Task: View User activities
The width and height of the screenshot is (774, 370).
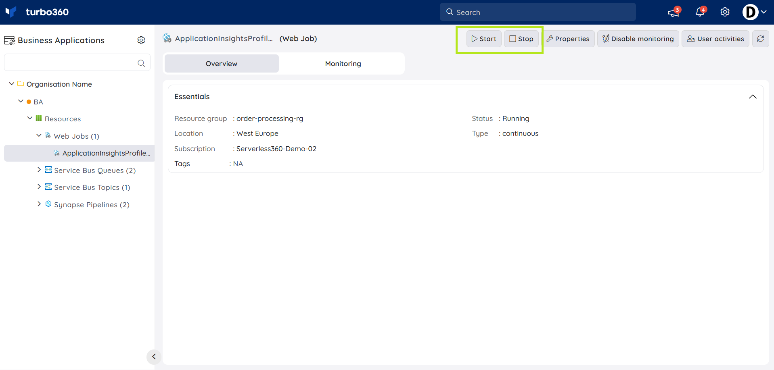Action: click(715, 39)
